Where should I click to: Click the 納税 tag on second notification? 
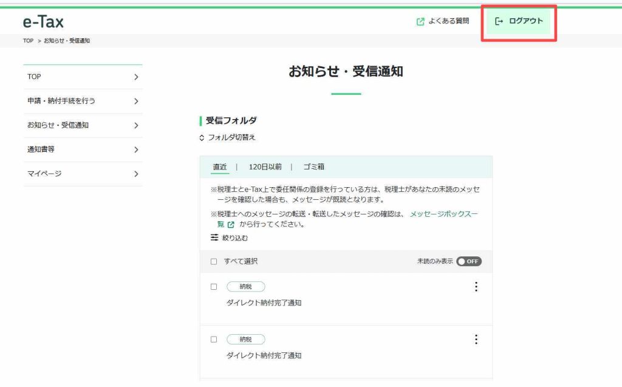(x=245, y=340)
